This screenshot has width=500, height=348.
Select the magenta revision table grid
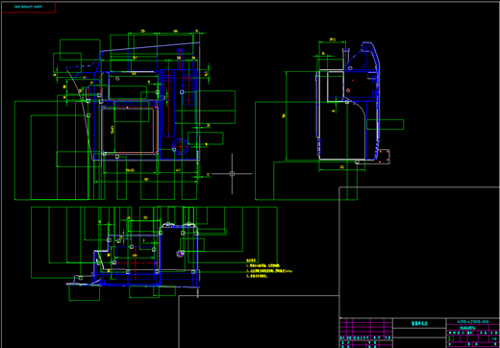click(365, 333)
